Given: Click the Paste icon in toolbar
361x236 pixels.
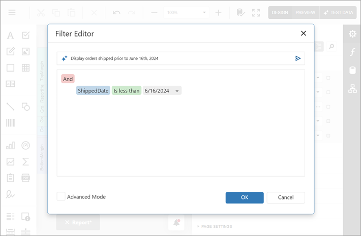Looking at the screenshot, I should 71,12.
